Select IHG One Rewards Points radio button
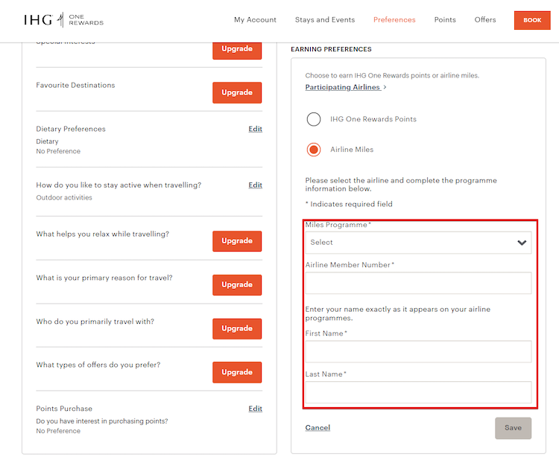Viewport: 559px width, 460px height. coord(314,119)
